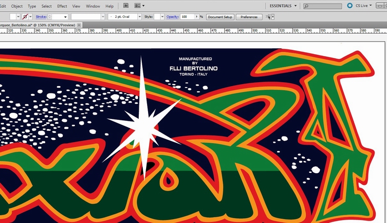Open the Arrange Documents layout icon

click(x=137, y=5)
